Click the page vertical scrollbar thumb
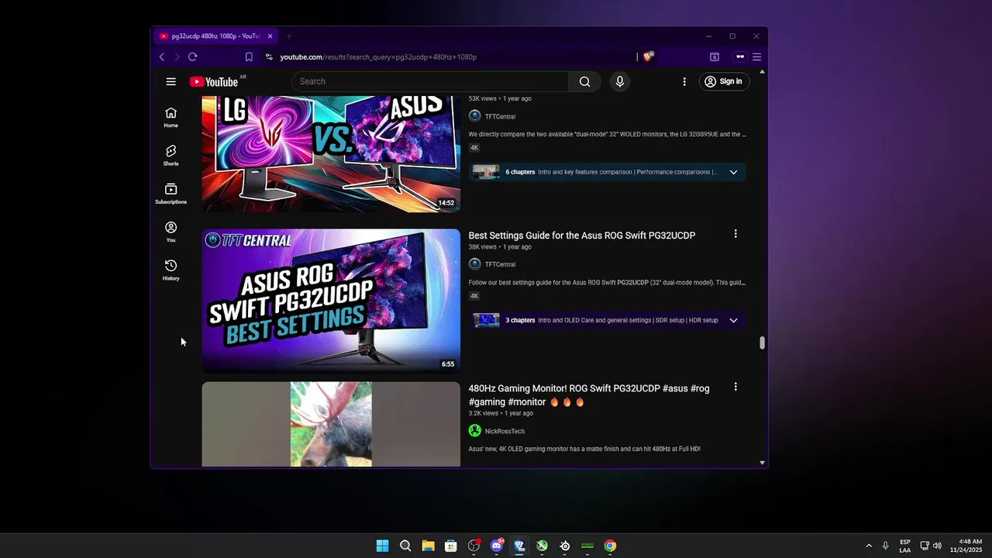 pyautogui.click(x=762, y=343)
